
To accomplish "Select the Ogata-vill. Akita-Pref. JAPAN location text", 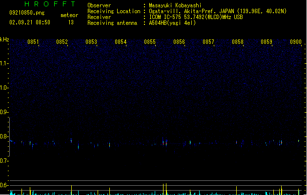I will tap(218, 11).
